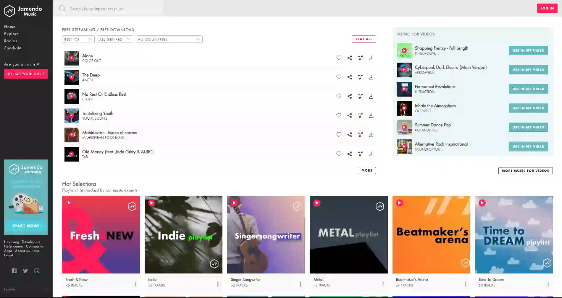Share The Deep track
The image size is (562, 298).
350,77
